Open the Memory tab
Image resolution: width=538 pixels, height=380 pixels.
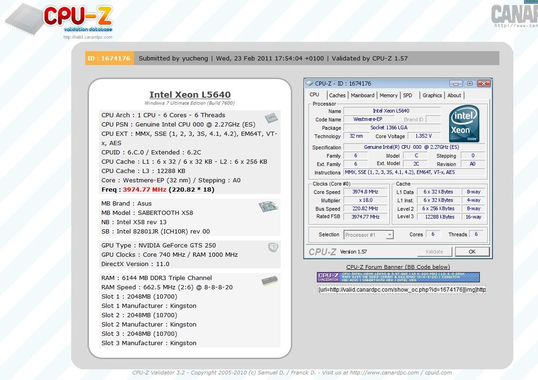[389, 95]
